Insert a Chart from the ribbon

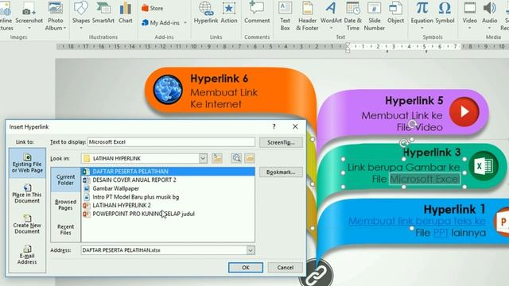click(126, 13)
